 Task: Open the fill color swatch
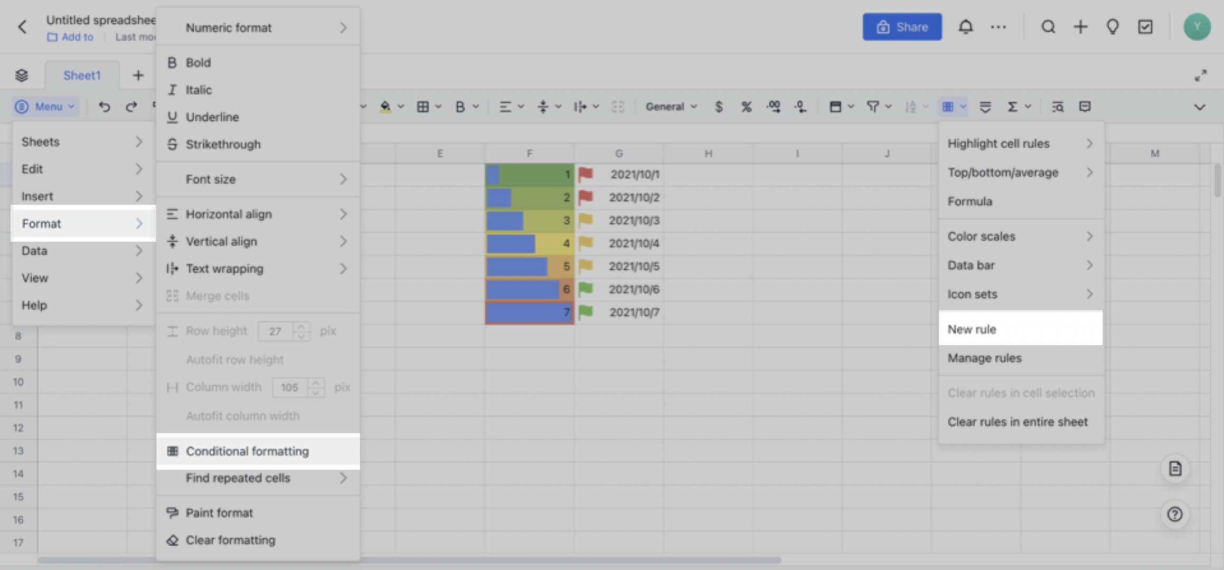pyautogui.click(x=385, y=107)
